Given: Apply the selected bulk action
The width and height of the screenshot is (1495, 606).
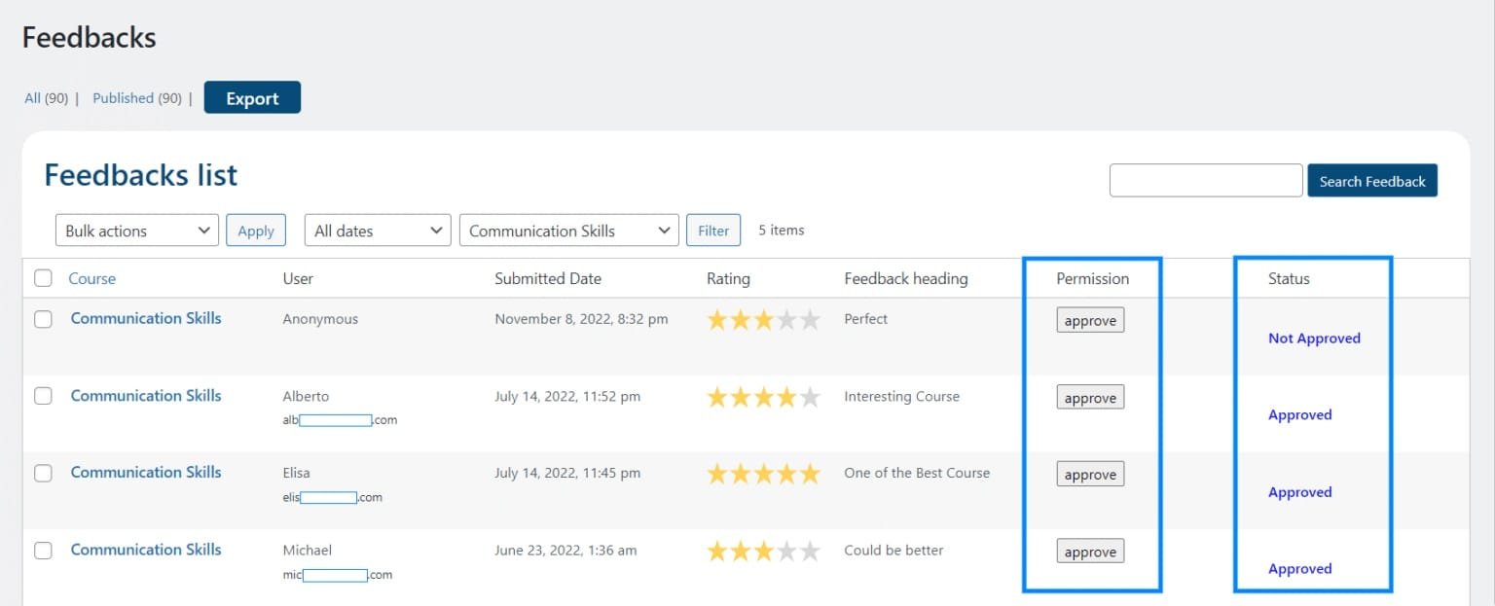Looking at the screenshot, I should pyautogui.click(x=256, y=231).
